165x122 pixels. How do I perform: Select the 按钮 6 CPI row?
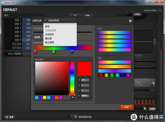[x=18, y=40]
